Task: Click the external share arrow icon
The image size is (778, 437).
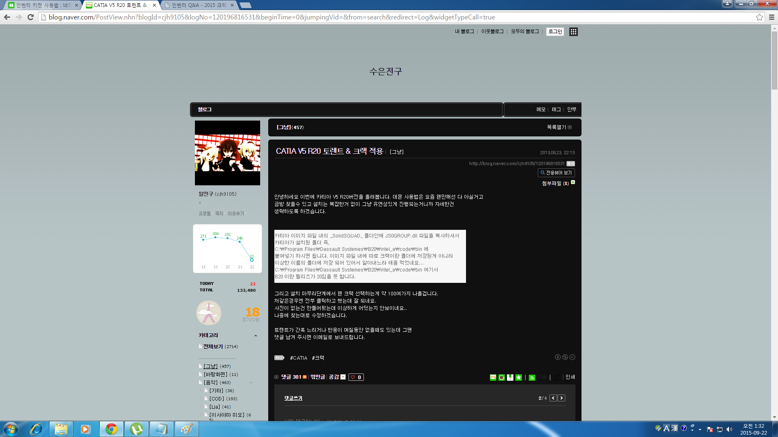Action: tap(557, 377)
